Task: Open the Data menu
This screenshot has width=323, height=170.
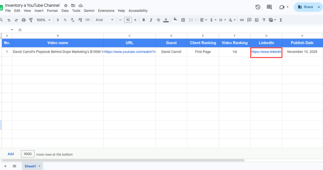Action: pos(65,11)
